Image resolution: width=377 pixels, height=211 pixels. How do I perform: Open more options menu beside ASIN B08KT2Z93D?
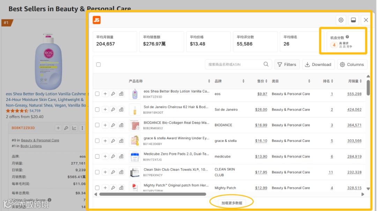coord(82,128)
